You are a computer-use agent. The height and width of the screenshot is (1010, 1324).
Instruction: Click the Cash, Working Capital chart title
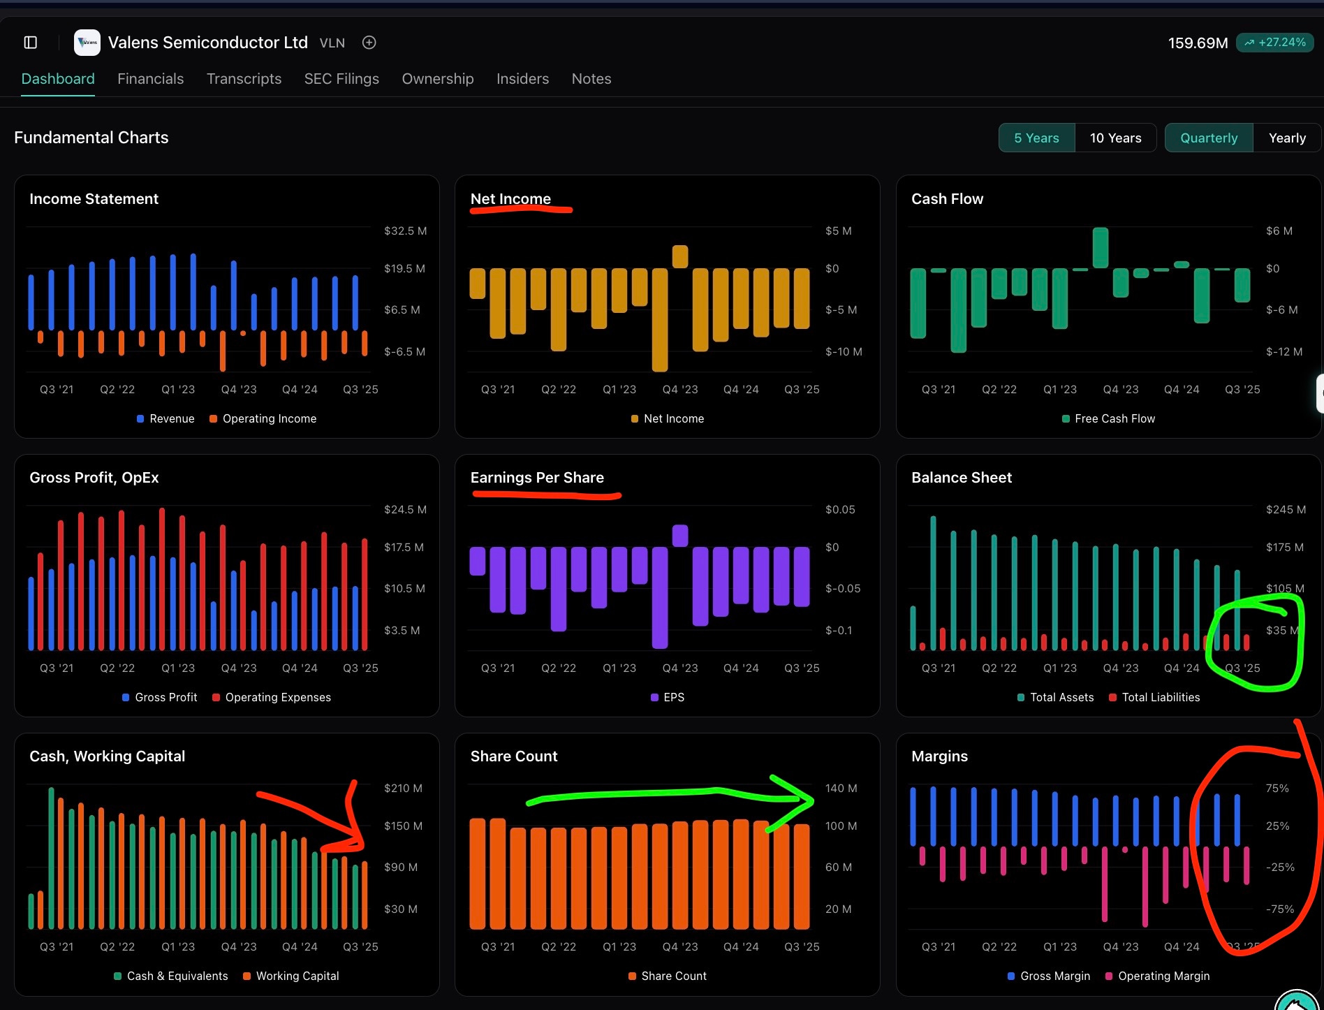tap(108, 756)
